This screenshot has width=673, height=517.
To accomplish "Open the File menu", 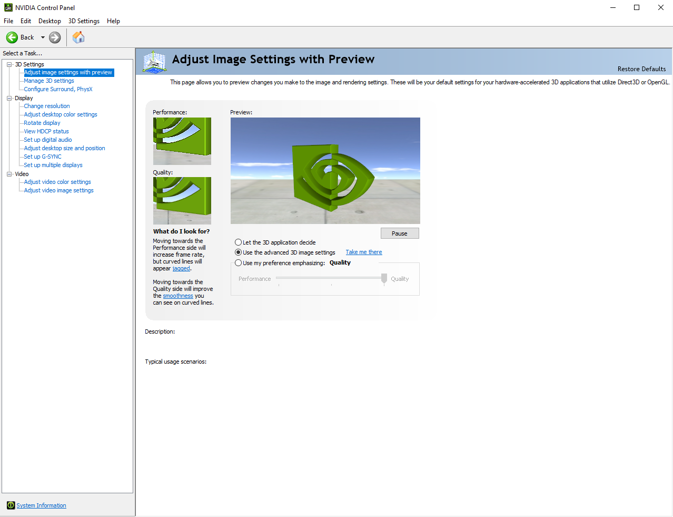I will (8, 21).
